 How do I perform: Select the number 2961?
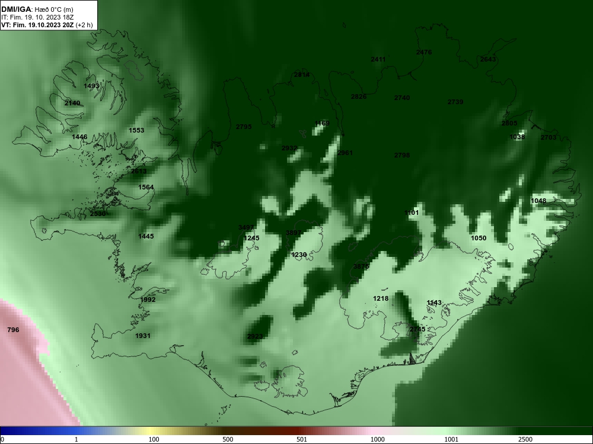[x=345, y=153]
